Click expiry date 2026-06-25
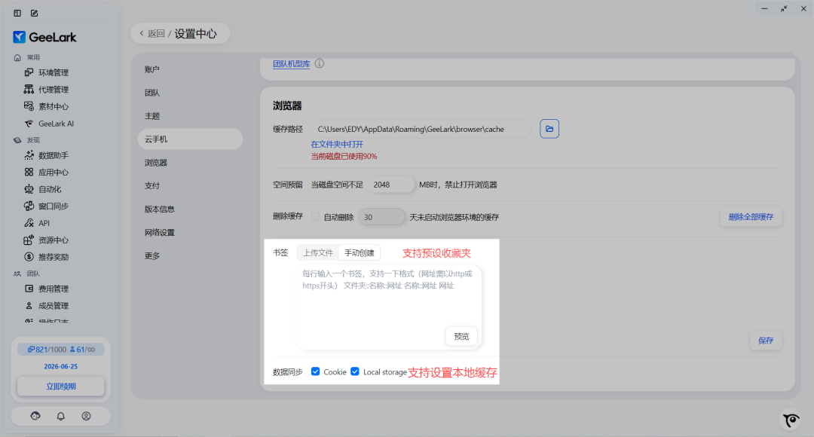This screenshot has width=814, height=437. [x=61, y=366]
